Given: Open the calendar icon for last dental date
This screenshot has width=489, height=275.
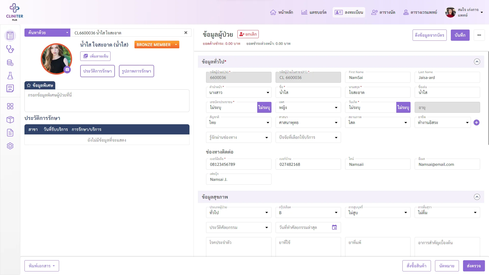Looking at the screenshot, I should [x=334, y=227].
